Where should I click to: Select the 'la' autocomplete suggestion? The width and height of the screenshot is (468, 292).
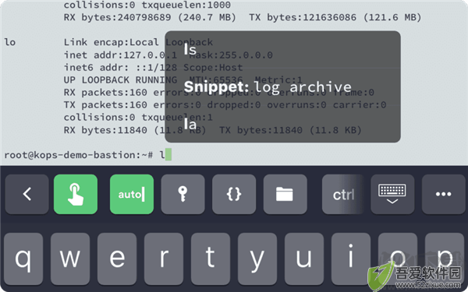pos(282,124)
